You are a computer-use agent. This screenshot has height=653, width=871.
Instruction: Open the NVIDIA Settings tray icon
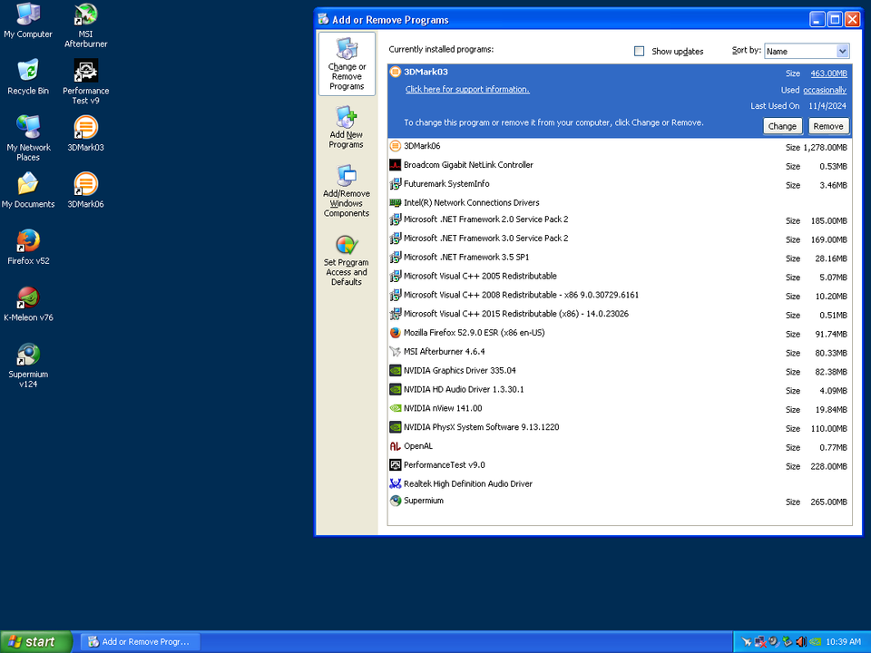coord(815,641)
